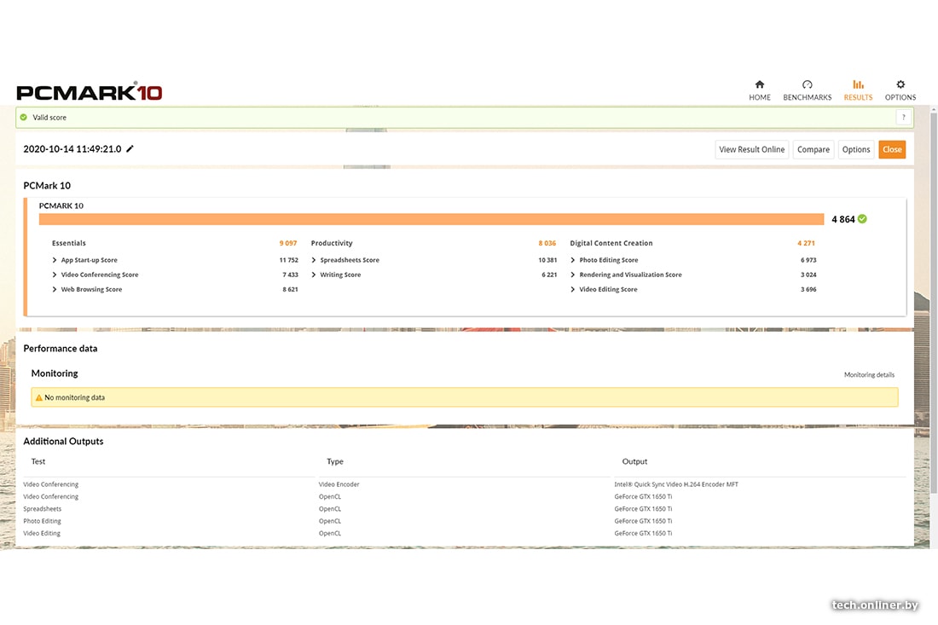Switch to the HOME menu label
Image resolution: width=938 pixels, height=625 pixels.
(759, 97)
